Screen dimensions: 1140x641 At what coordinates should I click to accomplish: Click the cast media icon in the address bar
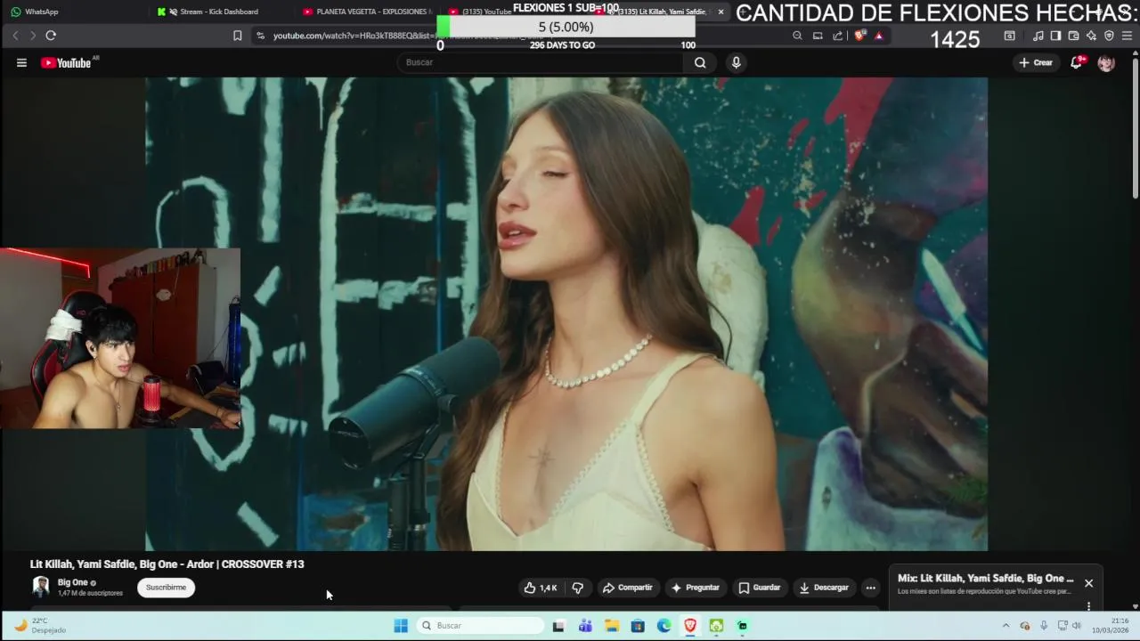point(818,36)
